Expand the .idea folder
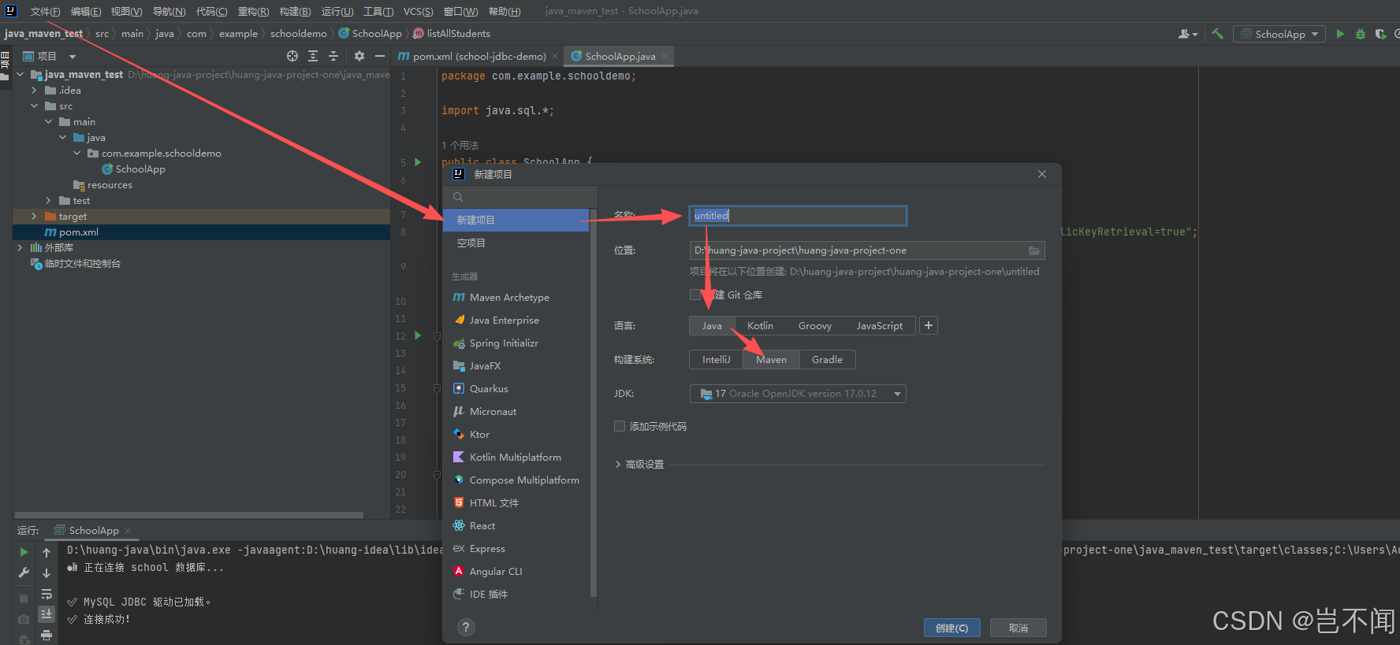The height and width of the screenshot is (645, 1400). point(34,90)
